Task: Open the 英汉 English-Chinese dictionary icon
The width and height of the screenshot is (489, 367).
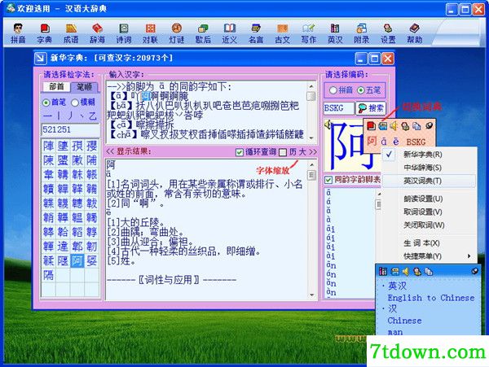Action: pos(335,33)
